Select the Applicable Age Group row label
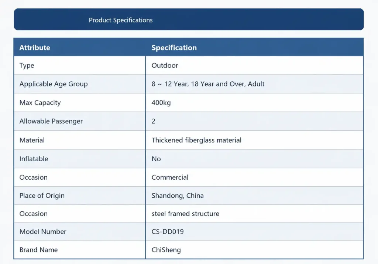Viewport: 378px width, 264px height. tap(54, 84)
